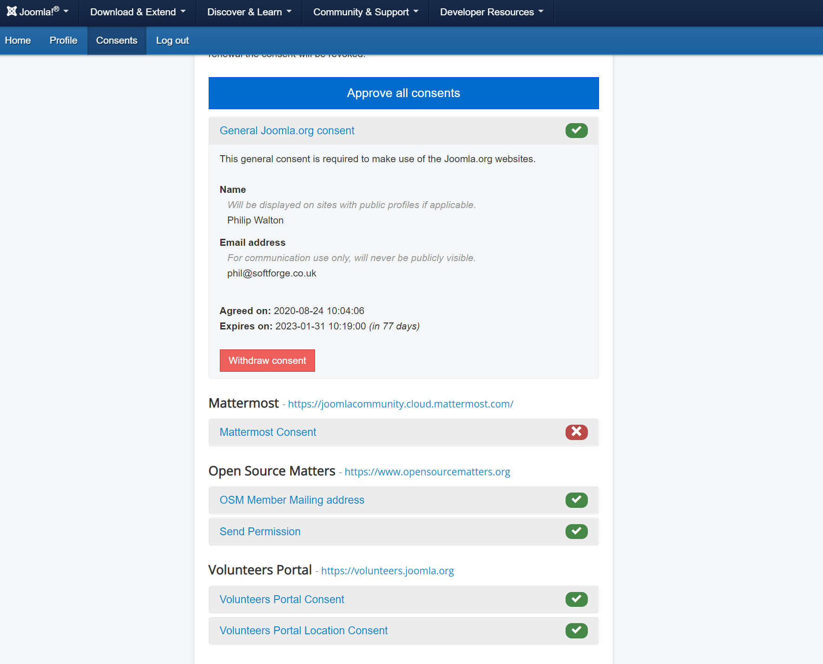Image resolution: width=823 pixels, height=664 pixels.
Task: Click Log out in the navigation bar
Action: [172, 40]
